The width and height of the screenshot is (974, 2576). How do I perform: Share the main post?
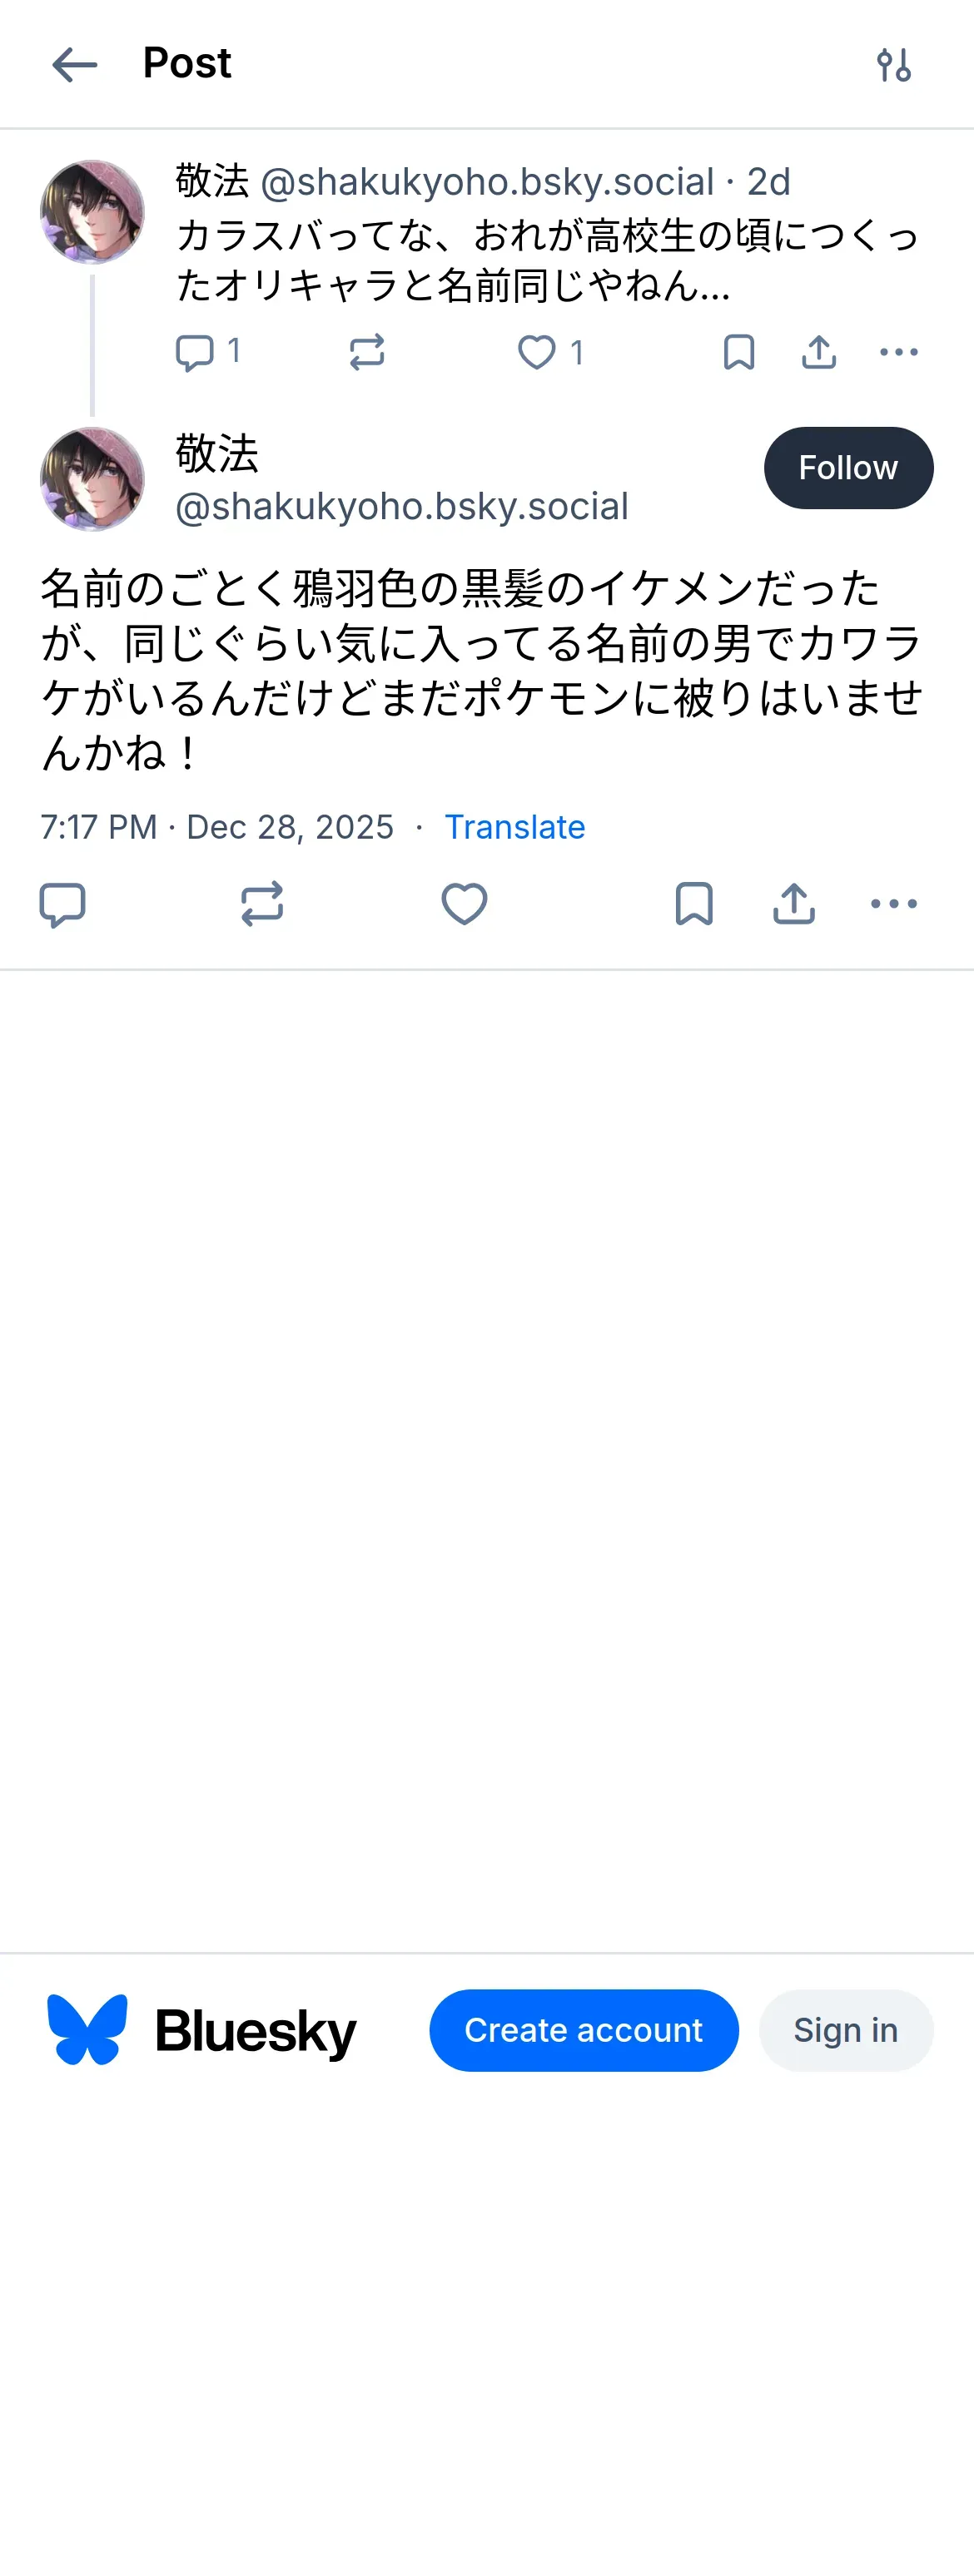[794, 904]
